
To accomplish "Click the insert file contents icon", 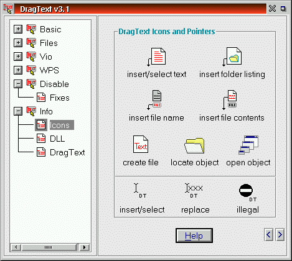I will tap(230, 100).
